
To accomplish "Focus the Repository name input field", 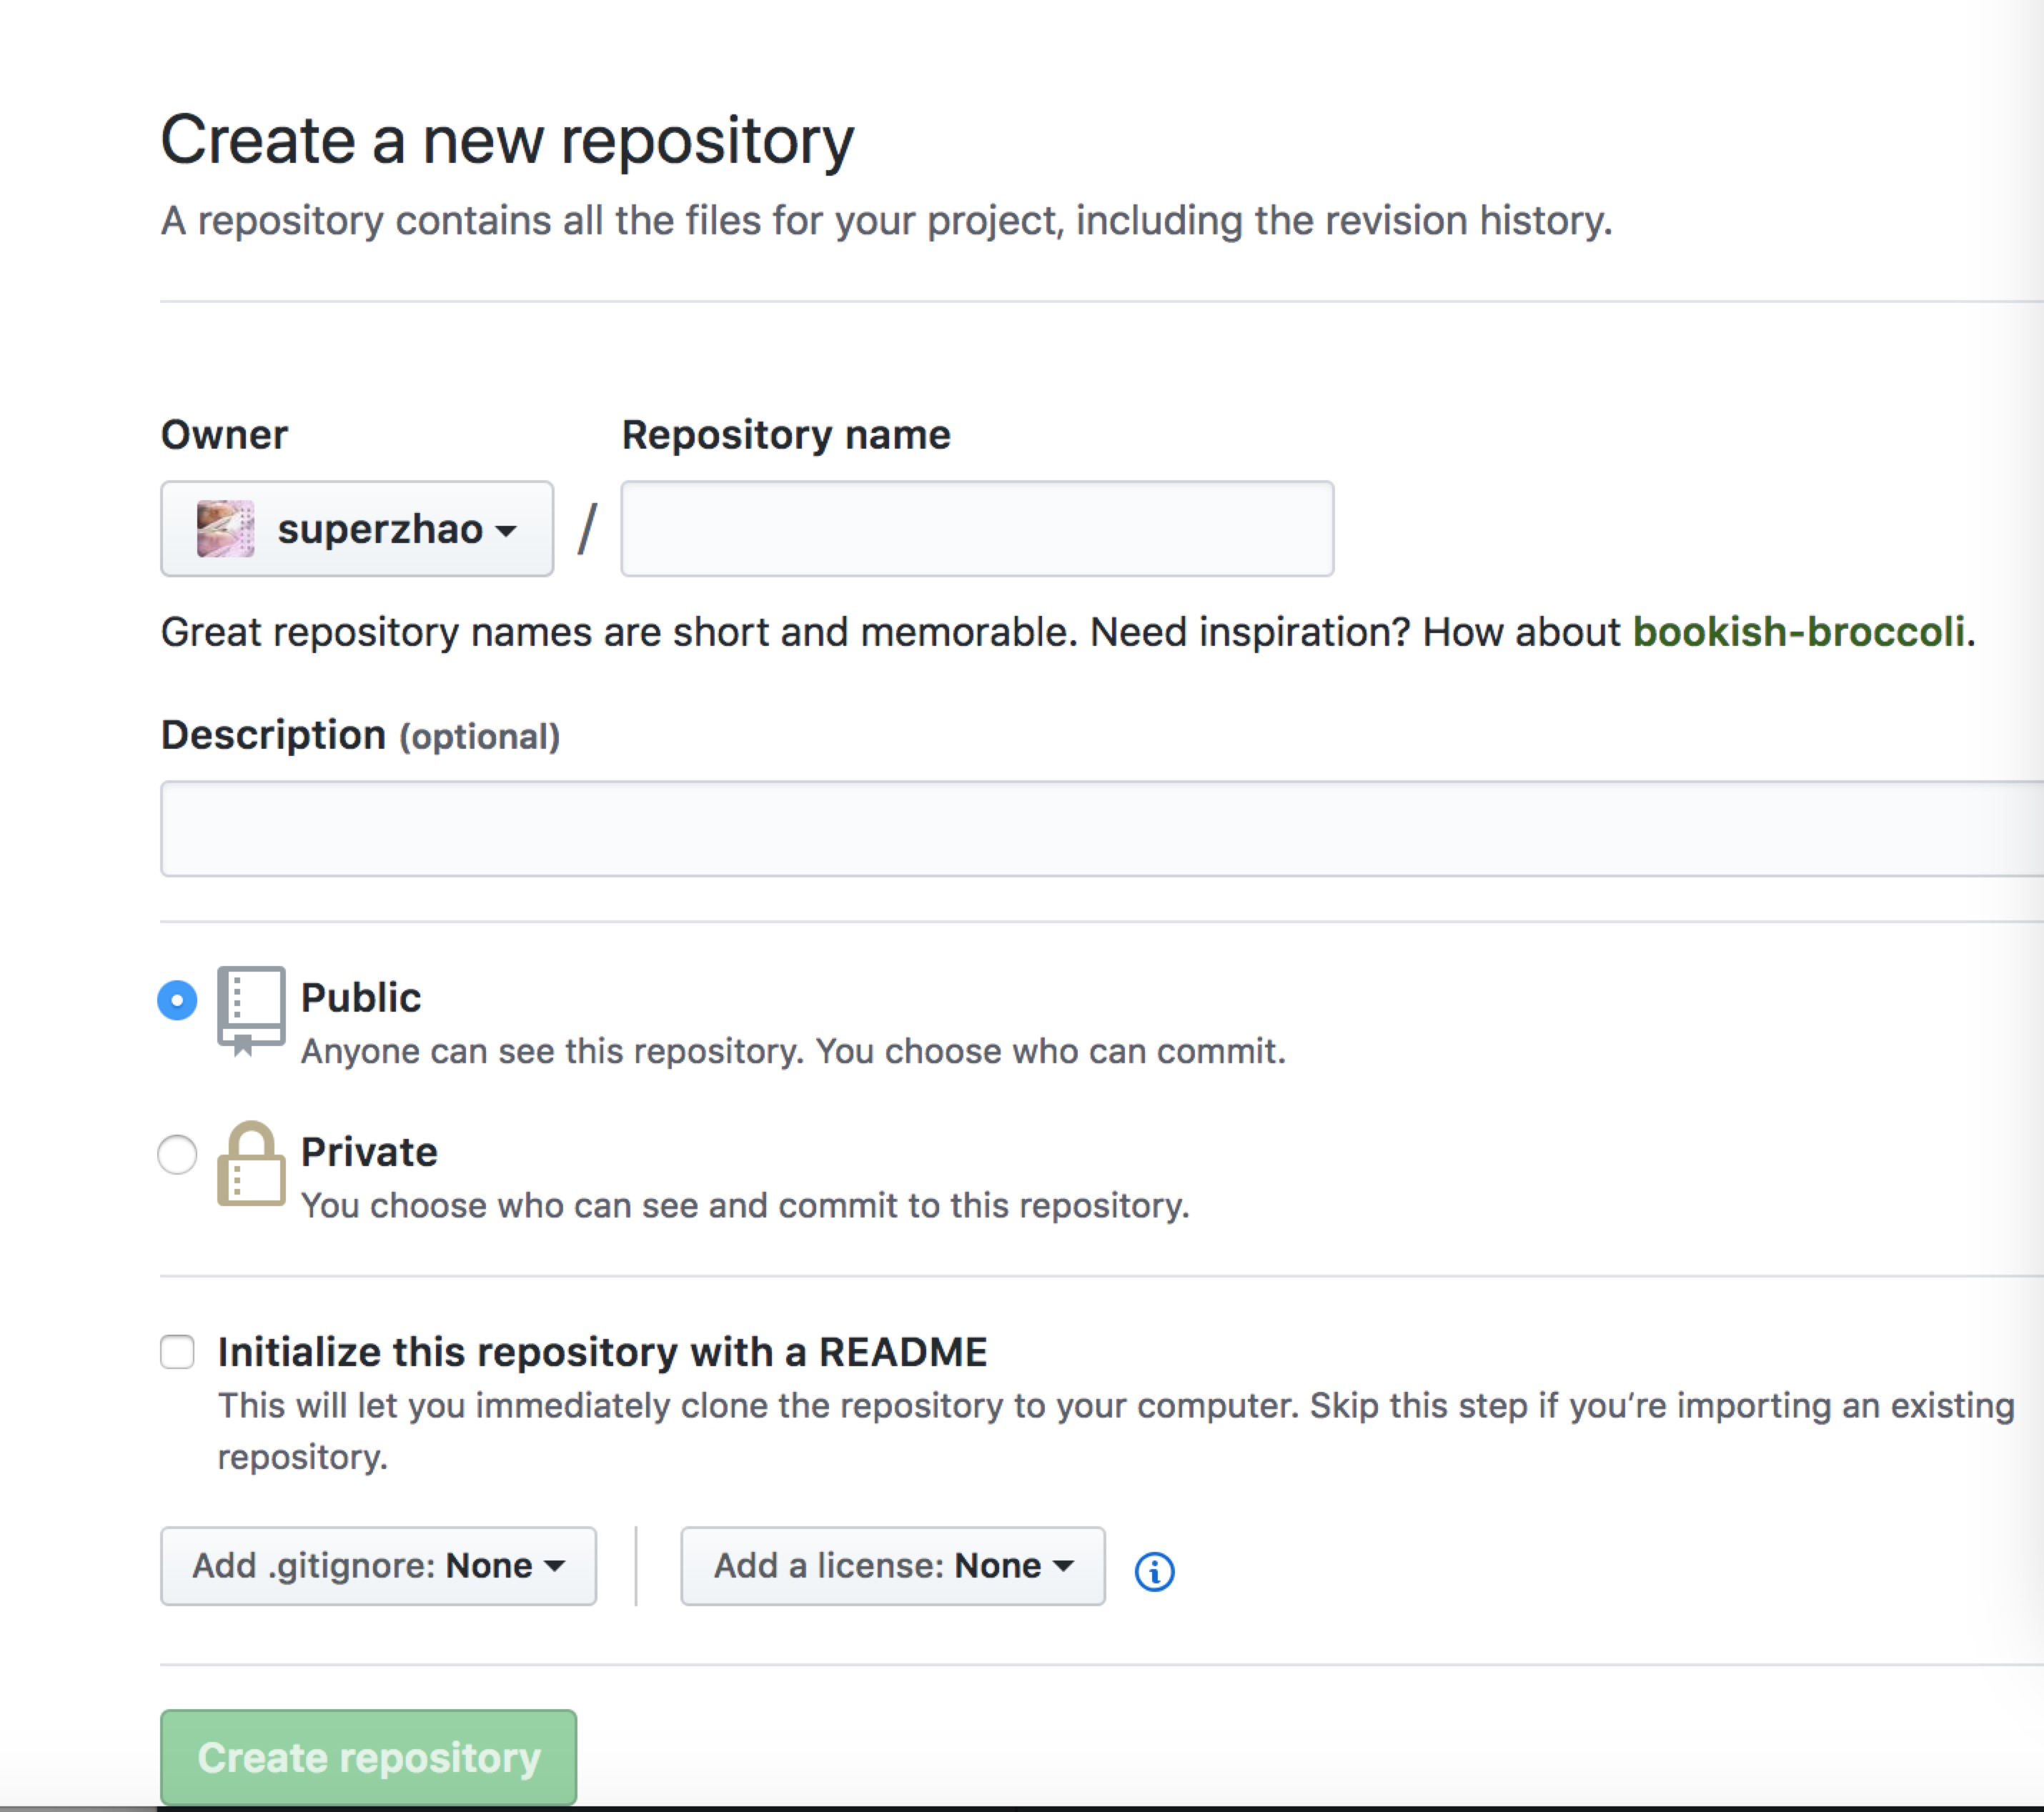I will click(977, 528).
